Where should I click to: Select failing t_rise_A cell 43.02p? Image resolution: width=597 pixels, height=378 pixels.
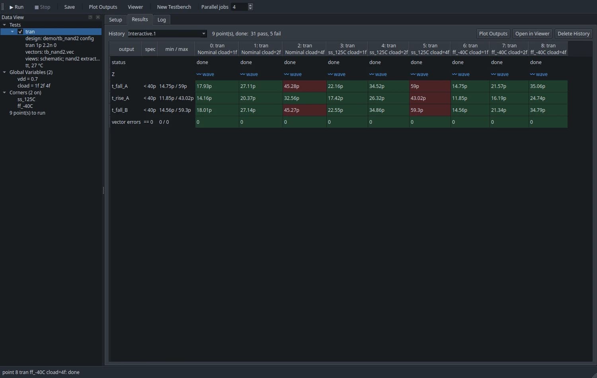coord(430,98)
